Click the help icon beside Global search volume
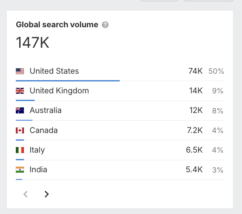The image size is (242, 214). [105, 25]
